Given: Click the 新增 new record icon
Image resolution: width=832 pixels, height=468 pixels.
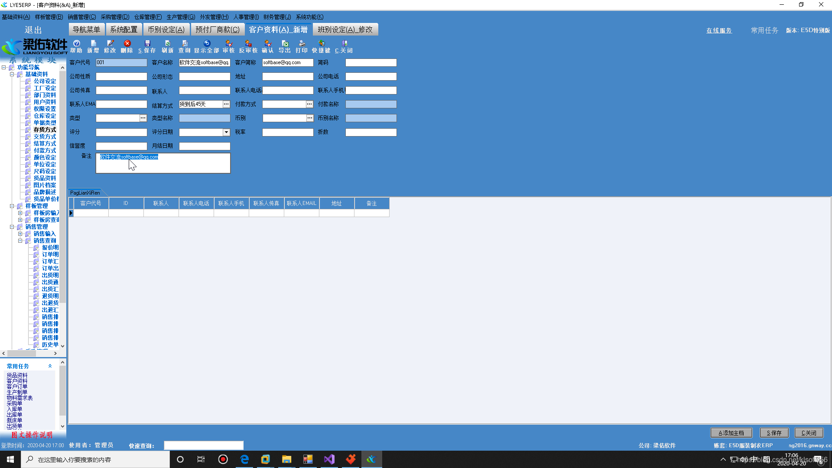Looking at the screenshot, I should point(93,44).
